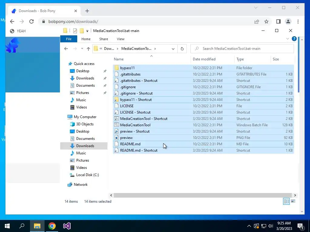Open the Home ribbon tab

click(86, 39)
